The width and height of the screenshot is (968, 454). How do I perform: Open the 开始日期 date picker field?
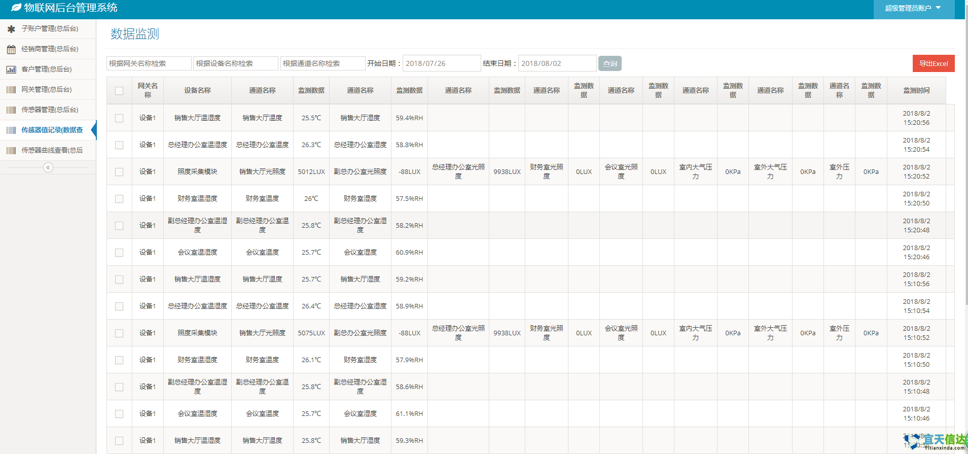pyautogui.click(x=441, y=63)
